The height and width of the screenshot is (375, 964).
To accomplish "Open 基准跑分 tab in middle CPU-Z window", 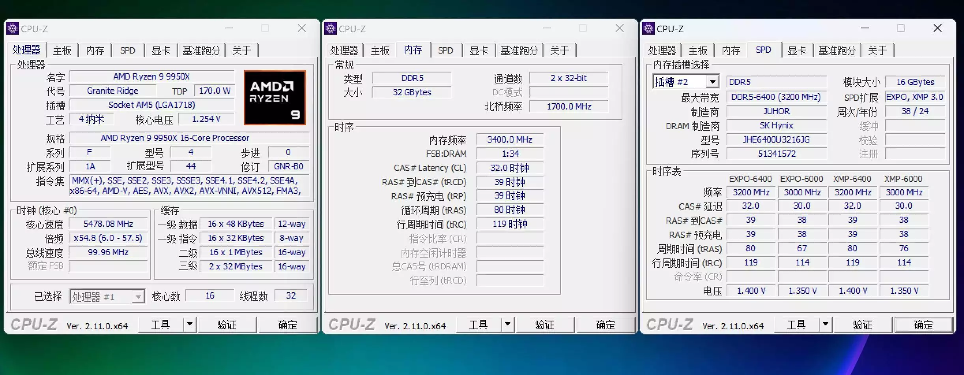I will click(x=519, y=50).
